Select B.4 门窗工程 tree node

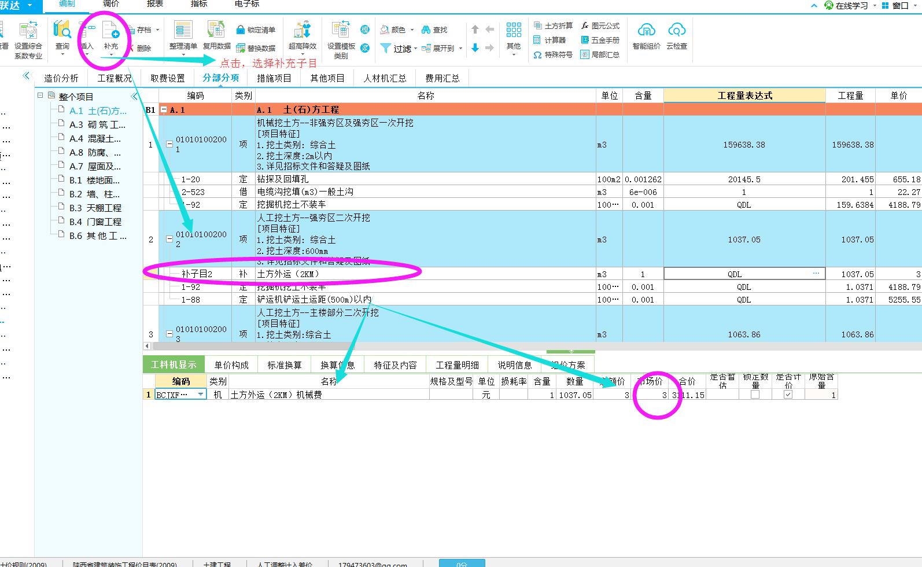pos(95,222)
